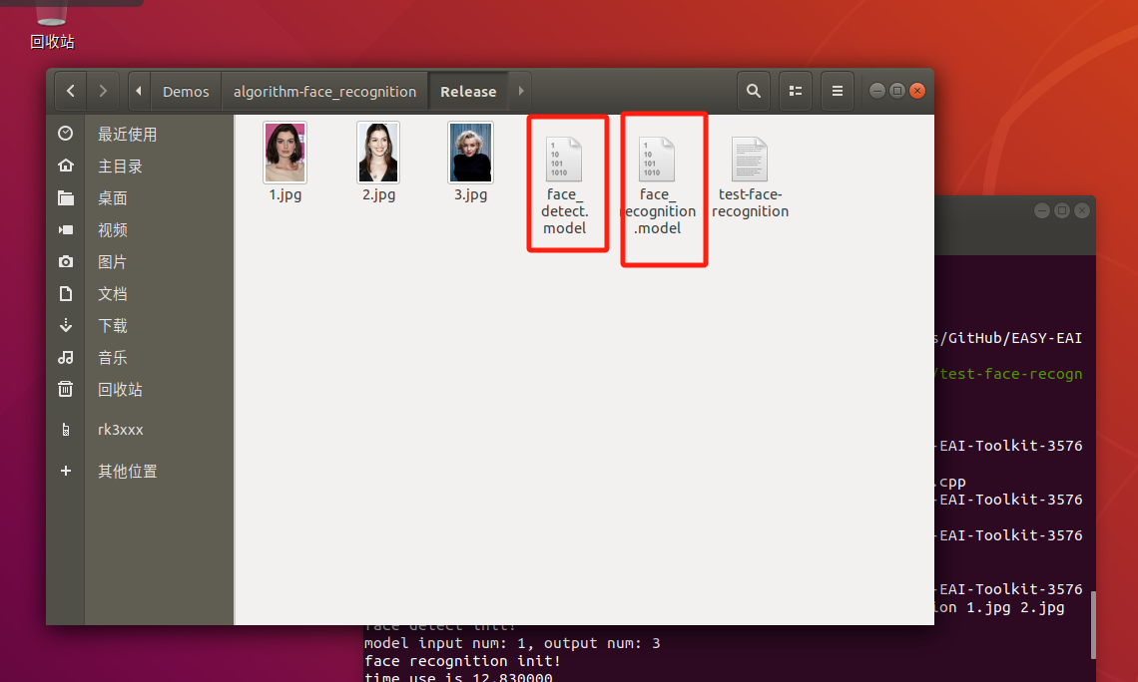Expand path bar with left triangle arrow
The height and width of the screenshot is (682, 1138).
tap(139, 91)
